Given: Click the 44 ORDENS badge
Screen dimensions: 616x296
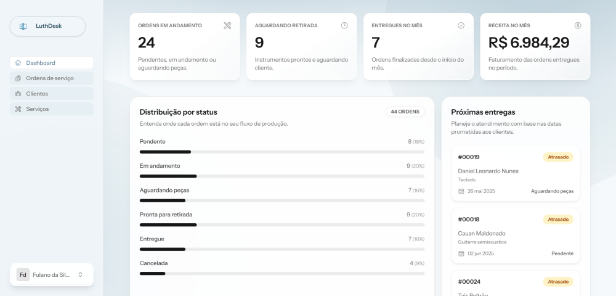Looking at the screenshot, I should [405, 112].
